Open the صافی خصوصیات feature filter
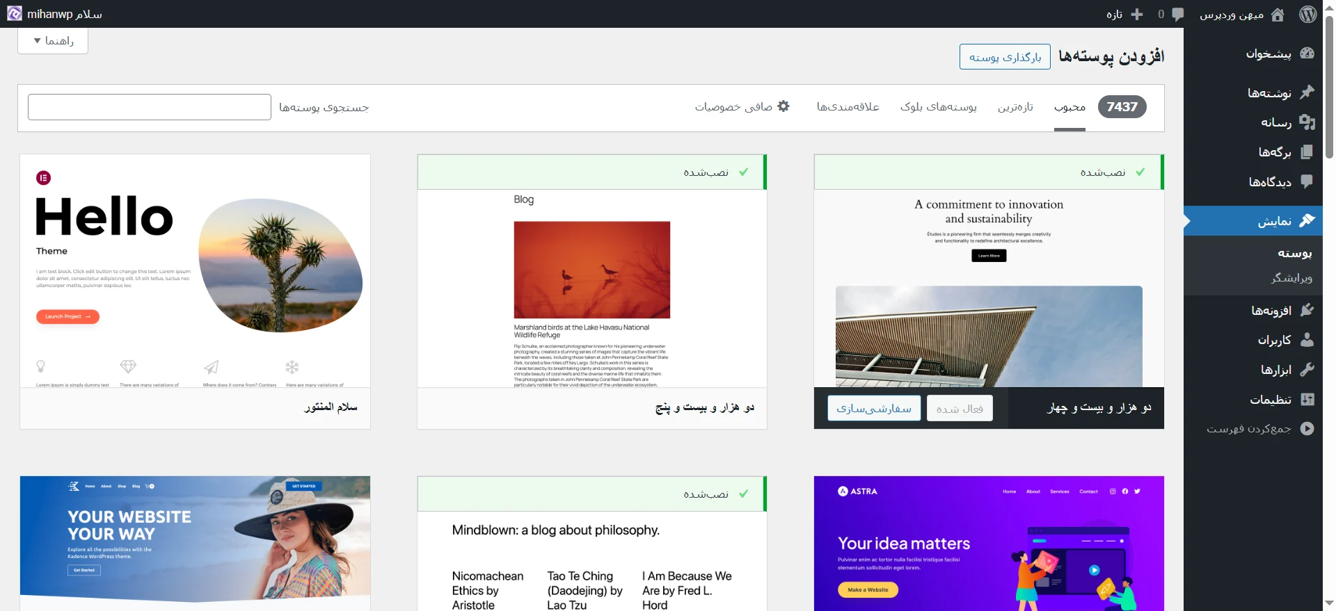Screen dimensions: 1336x611 (742, 107)
